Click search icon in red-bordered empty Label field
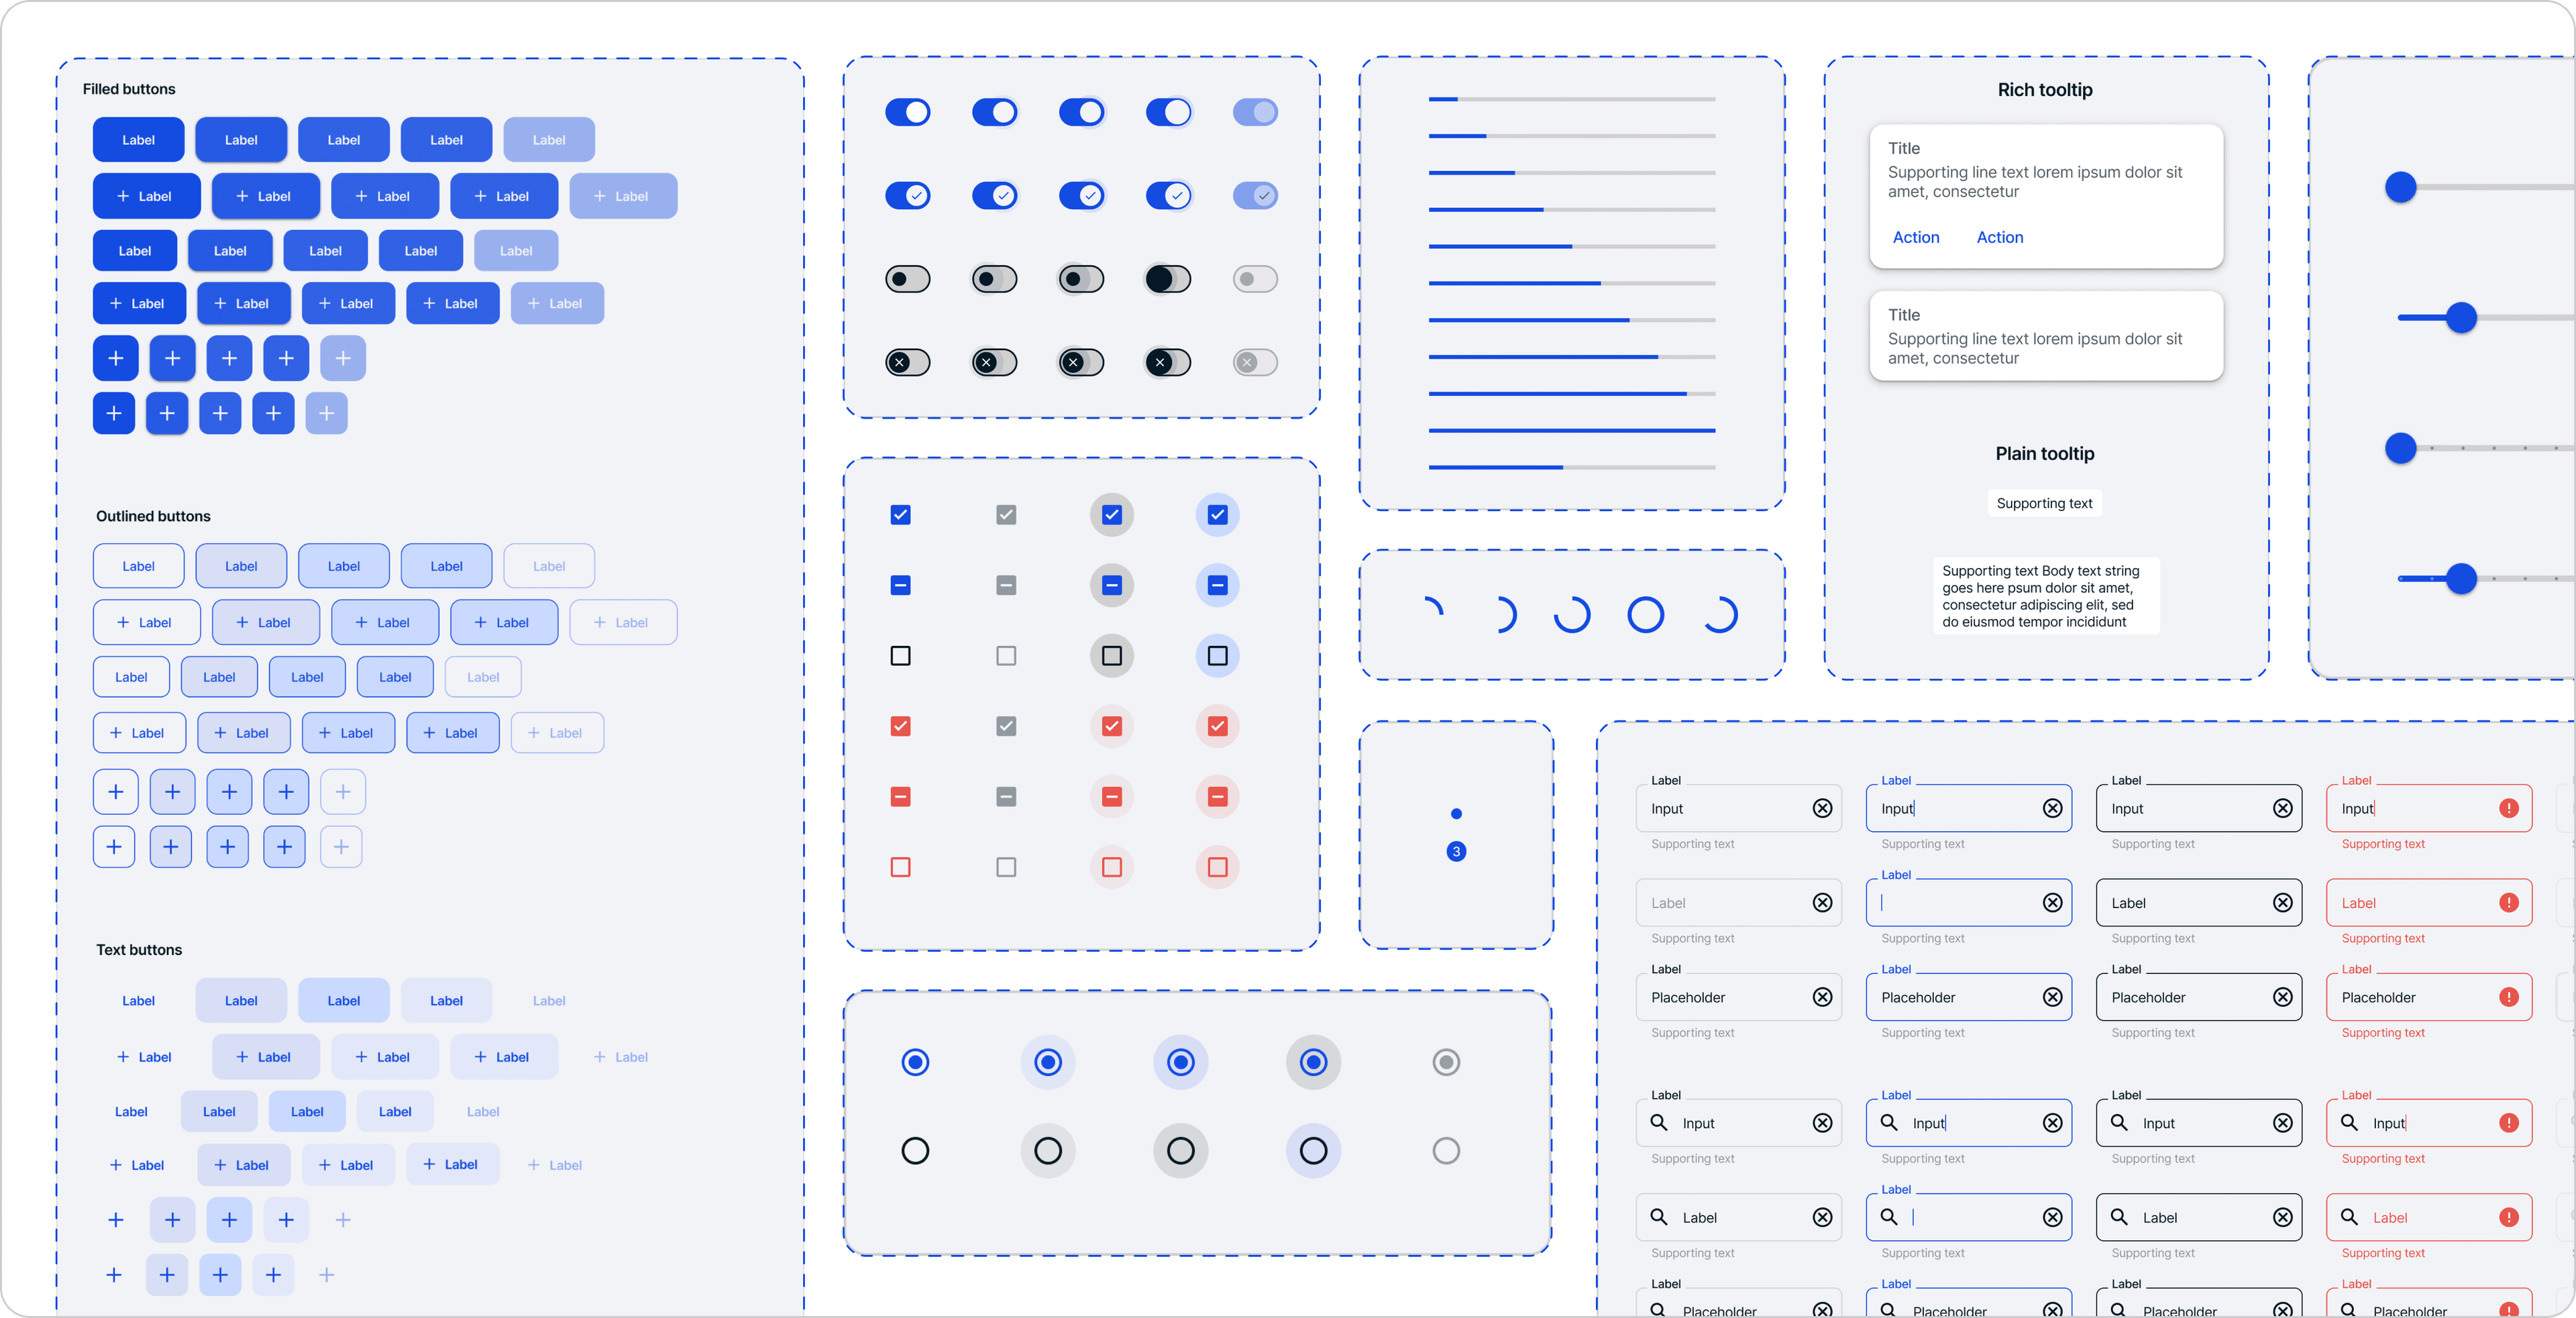This screenshot has width=2576, height=1318. coord(2349,1217)
